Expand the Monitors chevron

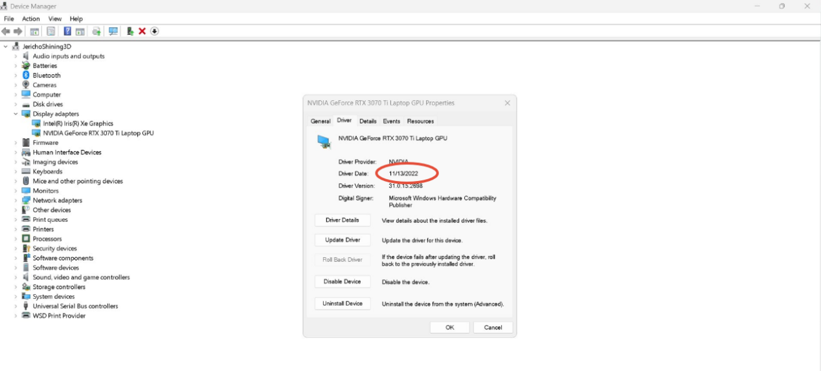coord(16,191)
